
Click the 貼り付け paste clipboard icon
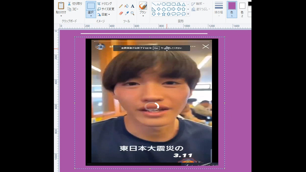coord(61,6)
